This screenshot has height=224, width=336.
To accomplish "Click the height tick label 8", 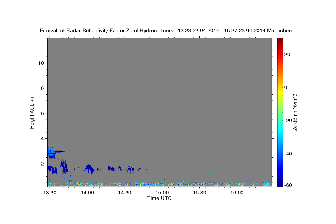I will click(43, 88).
